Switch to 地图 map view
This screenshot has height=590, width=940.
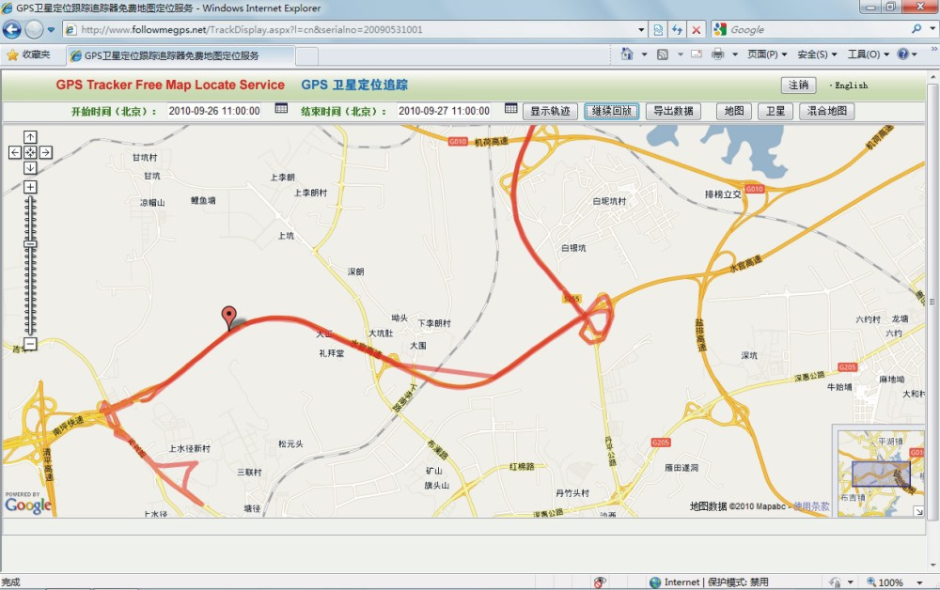(x=734, y=112)
